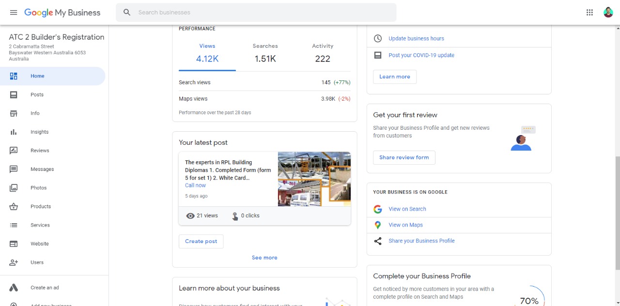Click the Share review form button
The height and width of the screenshot is (306, 620).
point(404,158)
